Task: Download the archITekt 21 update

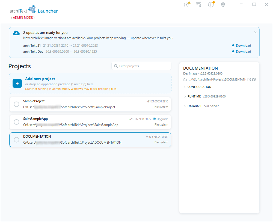Action: [x=241, y=46]
